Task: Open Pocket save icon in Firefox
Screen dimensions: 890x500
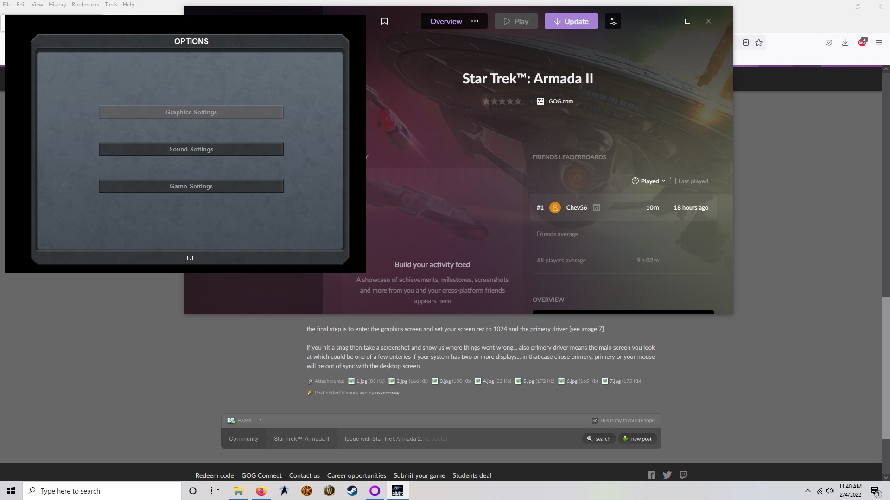Action: tap(829, 43)
